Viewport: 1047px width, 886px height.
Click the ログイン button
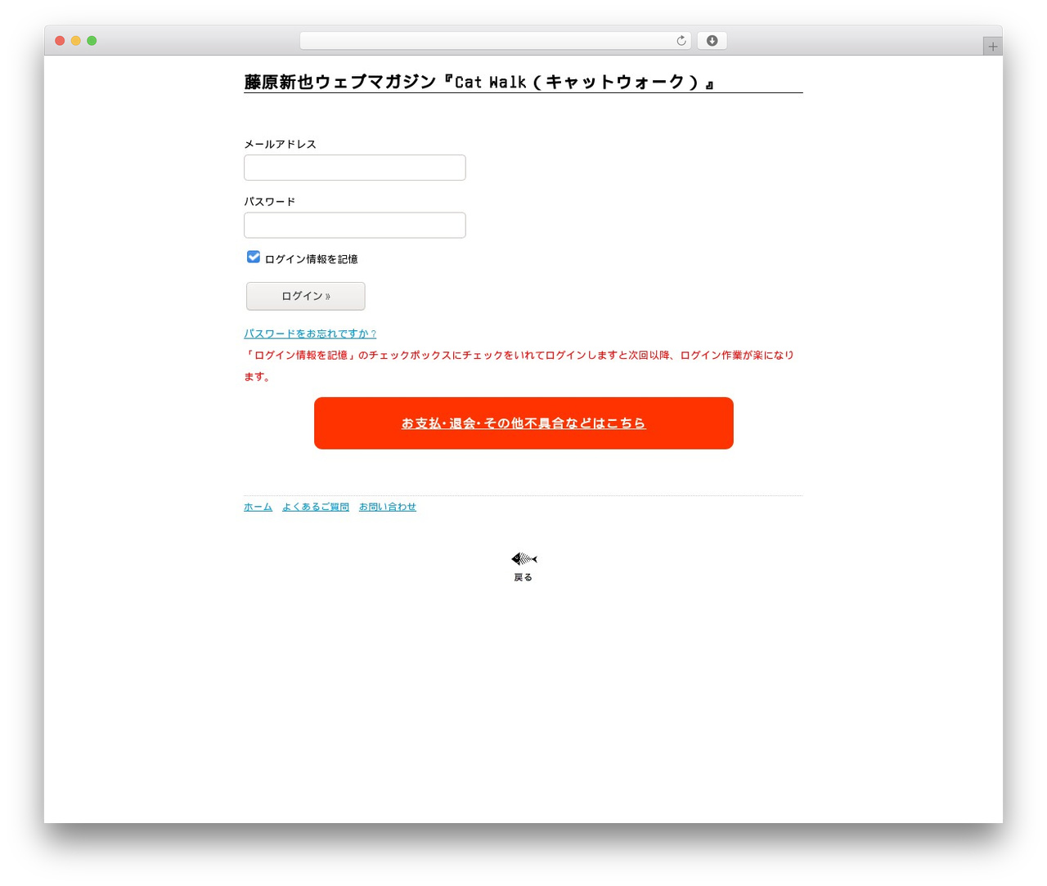pos(306,296)
